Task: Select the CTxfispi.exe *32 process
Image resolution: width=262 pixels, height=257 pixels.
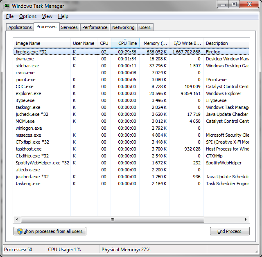Action: pos(131,142)
